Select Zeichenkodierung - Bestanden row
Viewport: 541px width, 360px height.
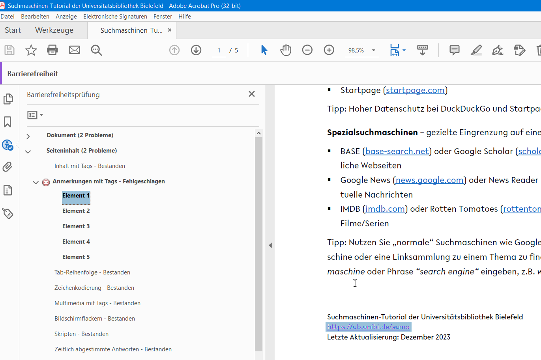tap(94, 288)
